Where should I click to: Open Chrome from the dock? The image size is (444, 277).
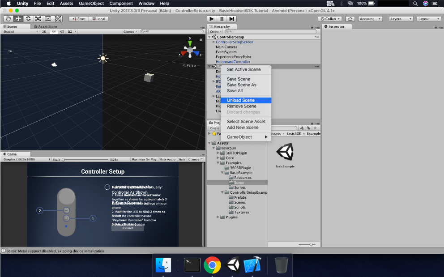click(212, 265)
